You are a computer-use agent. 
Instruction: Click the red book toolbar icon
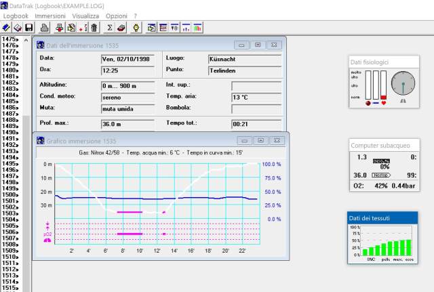(121, 28)
